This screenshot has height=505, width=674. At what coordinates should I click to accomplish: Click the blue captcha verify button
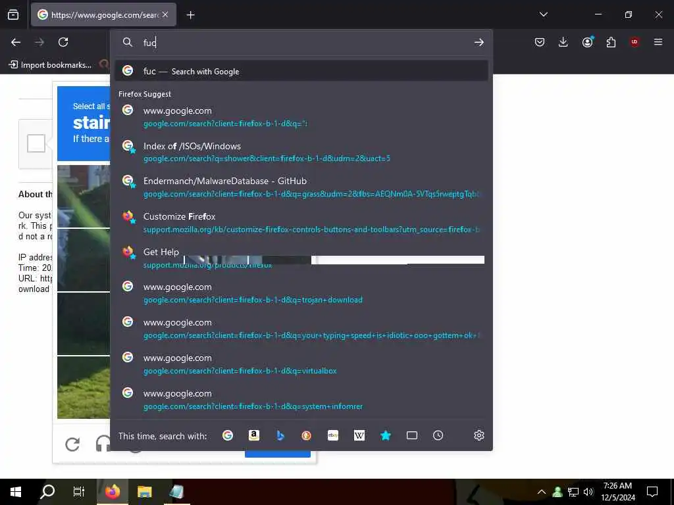[278, 454]
